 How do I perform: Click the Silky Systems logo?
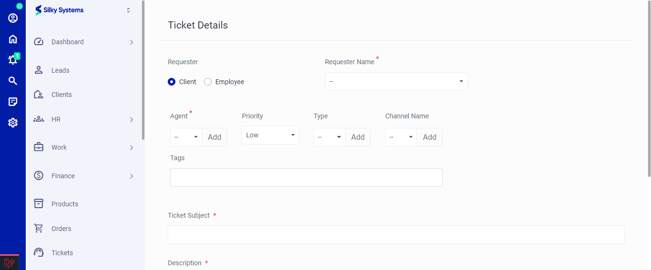tap(60, 10)
